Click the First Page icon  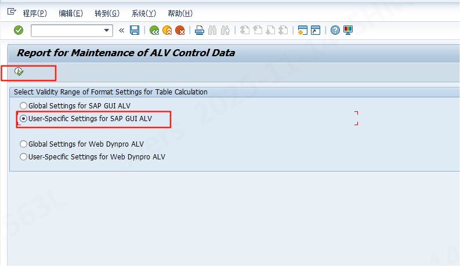(x=245, y=30)
